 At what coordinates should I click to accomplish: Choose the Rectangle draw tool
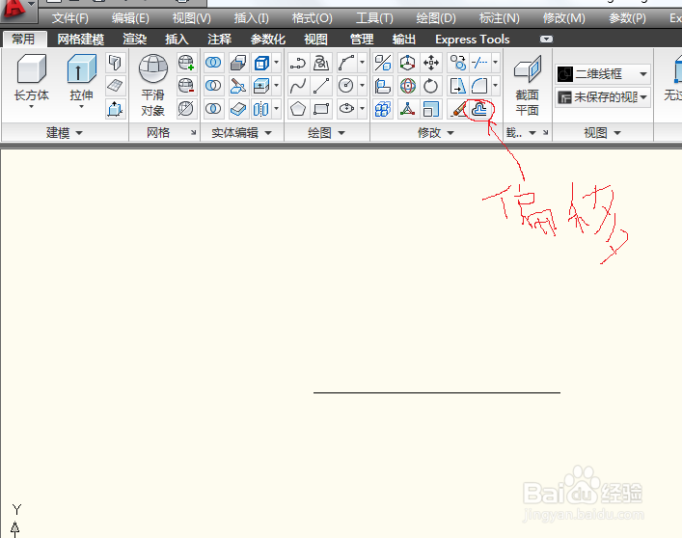tap(321, 109)
